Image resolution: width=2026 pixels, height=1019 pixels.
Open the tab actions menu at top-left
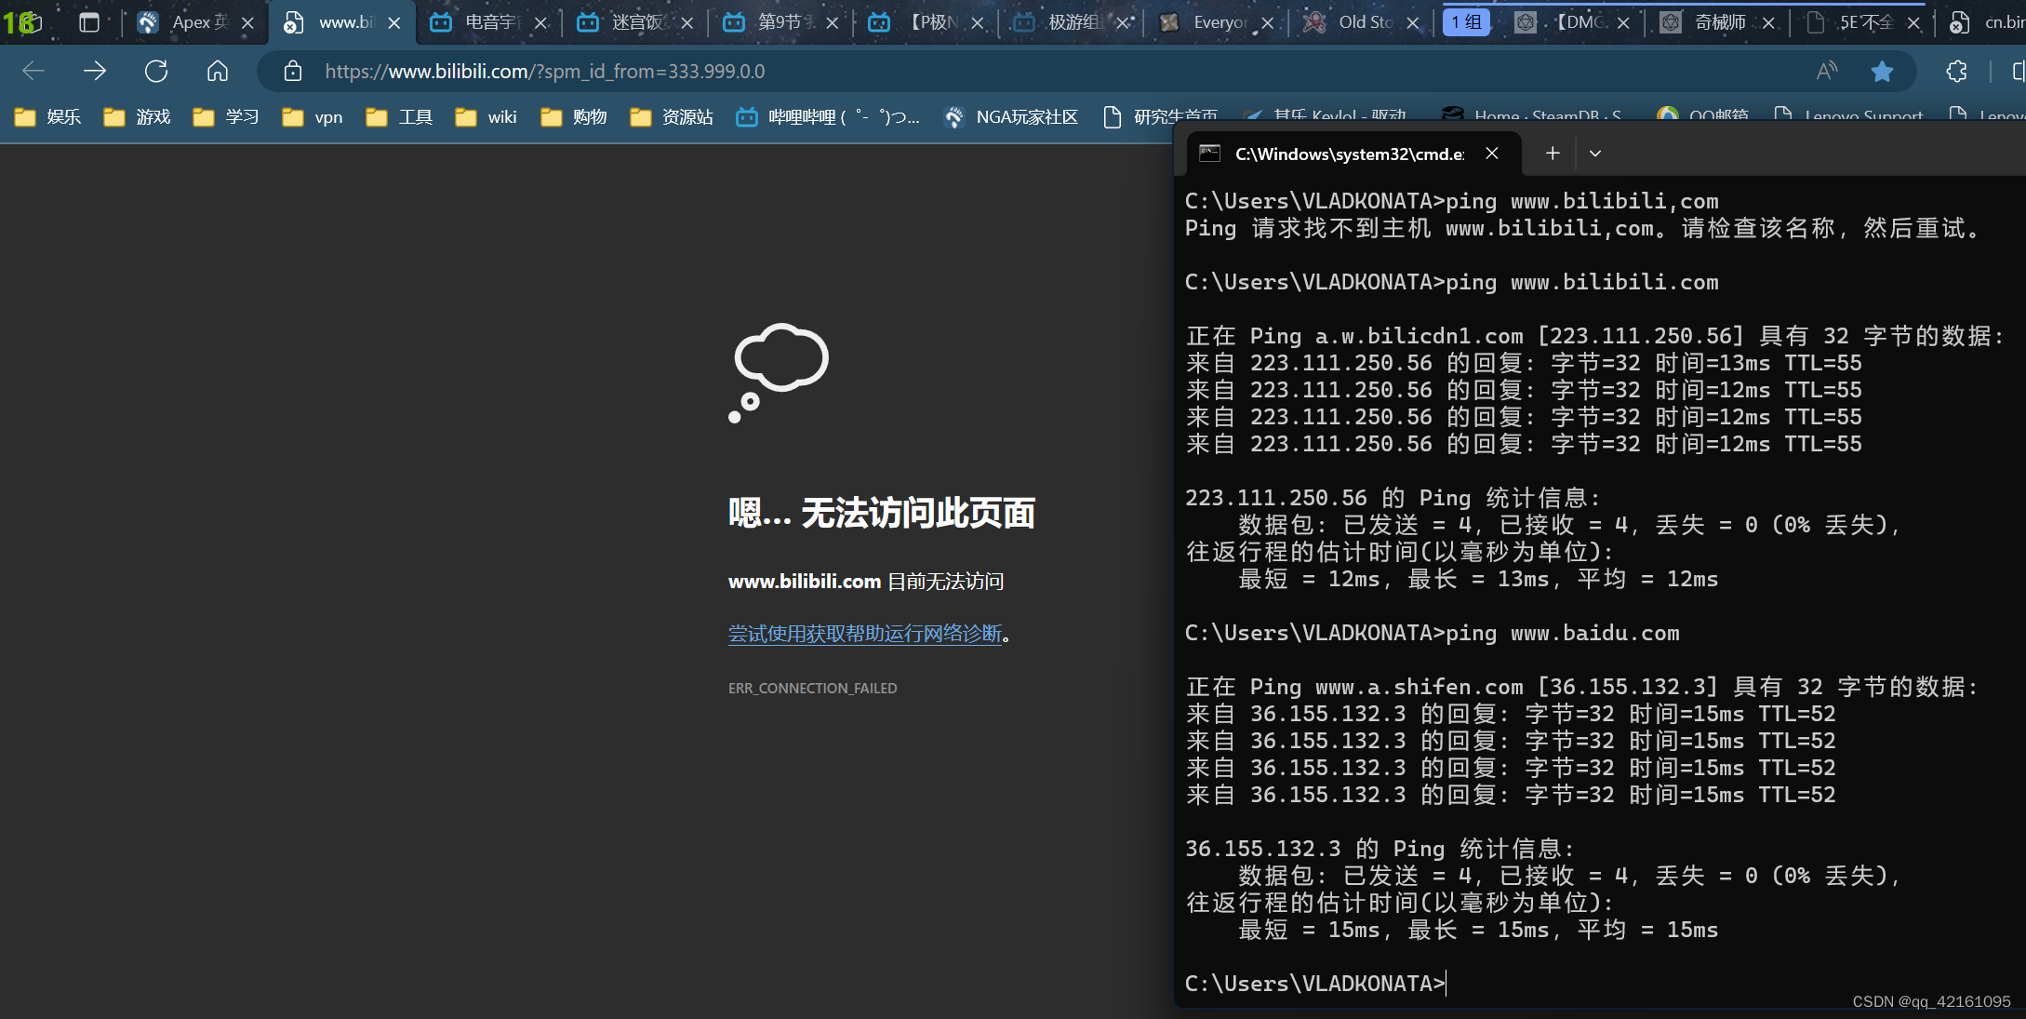pyautogui.click(x=90, y=20)
